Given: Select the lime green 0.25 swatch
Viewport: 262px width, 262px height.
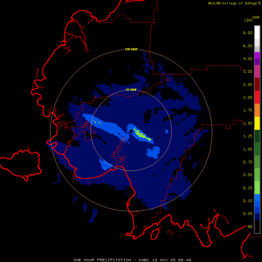Looking at the screenshot, I should pyautogui.click(x=257, y=188).
